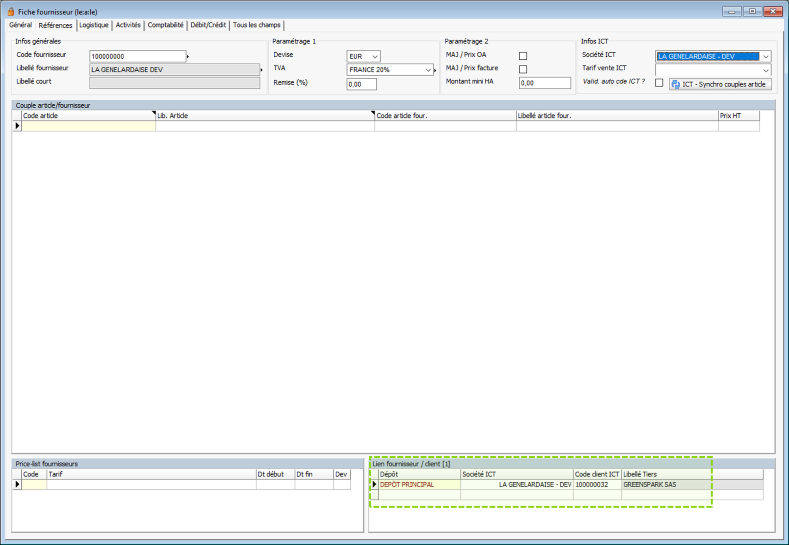Open the Comptabilité tab
This screenshot has height=545, width=789.
(165, 25)
